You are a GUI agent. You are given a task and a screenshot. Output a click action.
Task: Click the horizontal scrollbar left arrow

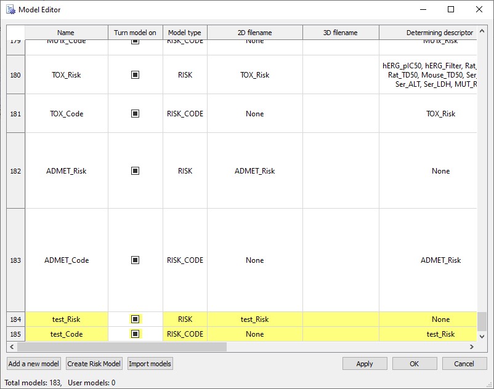click(12, 347)
